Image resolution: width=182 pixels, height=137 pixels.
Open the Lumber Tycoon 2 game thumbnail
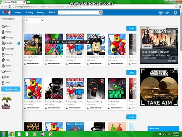pos(33,44)
